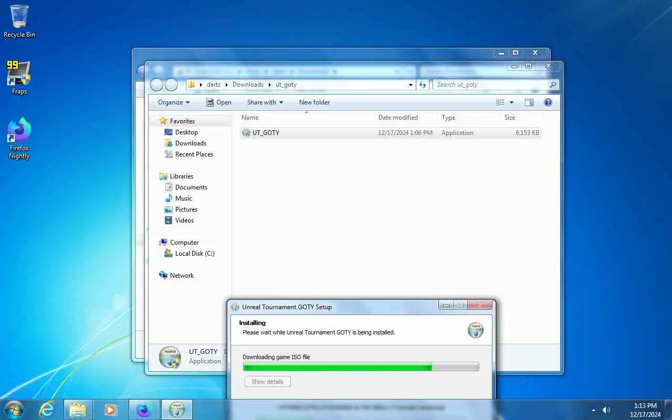Open the clock showing 1:13 PM
The width and height of the screenshot is (672, 420).
tap(645, 410)
